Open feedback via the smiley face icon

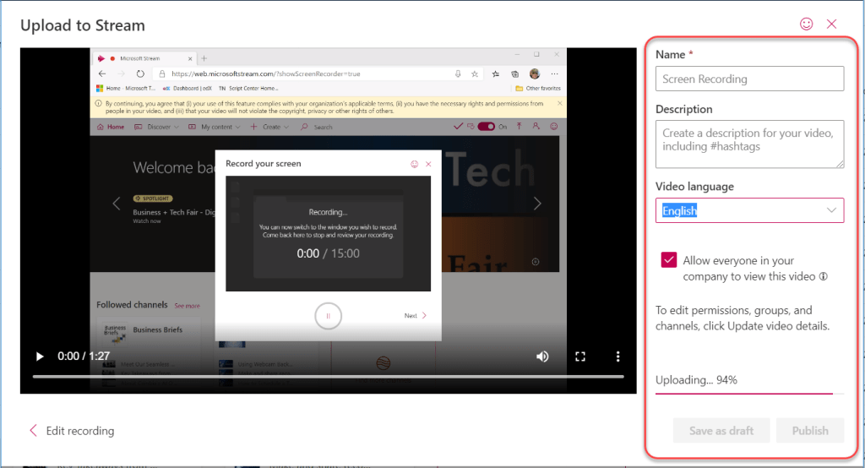(x=806, y=24)
